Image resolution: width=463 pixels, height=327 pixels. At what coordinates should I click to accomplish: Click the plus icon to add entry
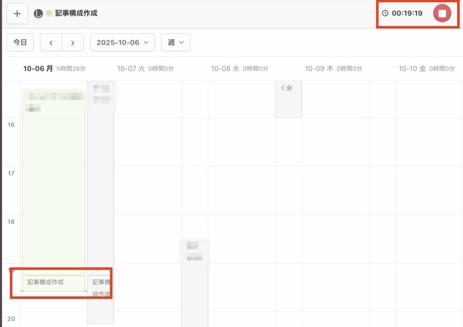17,14
